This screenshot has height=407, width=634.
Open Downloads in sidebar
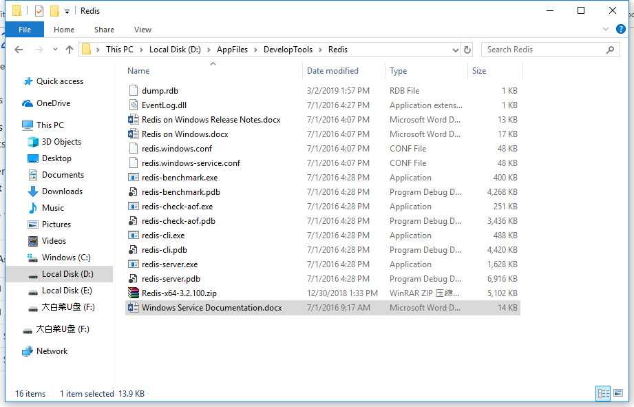62,191
